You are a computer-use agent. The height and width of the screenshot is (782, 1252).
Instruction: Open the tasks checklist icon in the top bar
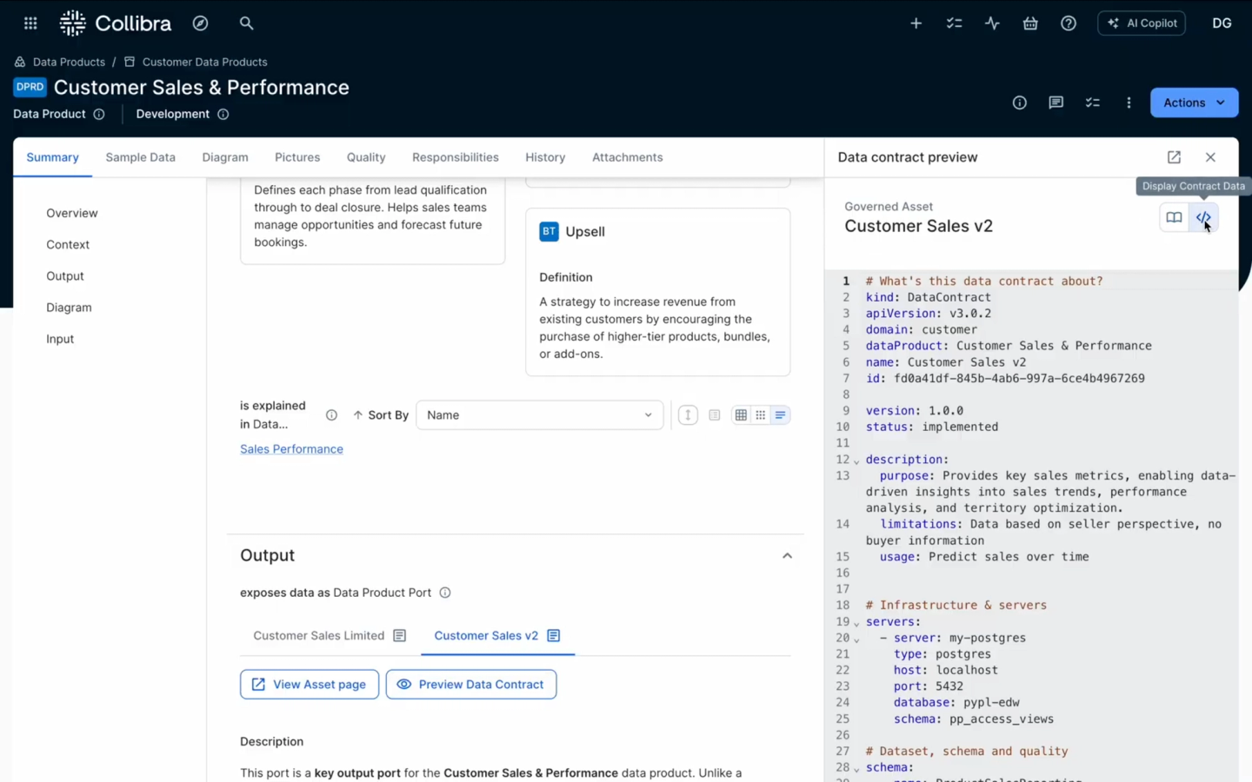954,23
